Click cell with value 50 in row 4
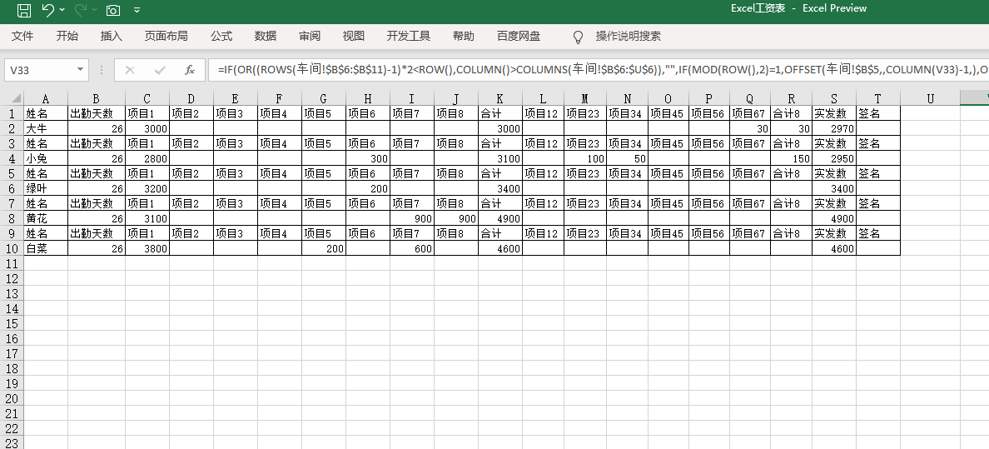This screenshot has width=989, height=449. tap(627, 158)
